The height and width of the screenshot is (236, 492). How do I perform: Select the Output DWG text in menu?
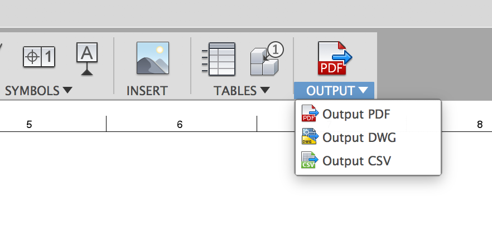pos(359,137)
